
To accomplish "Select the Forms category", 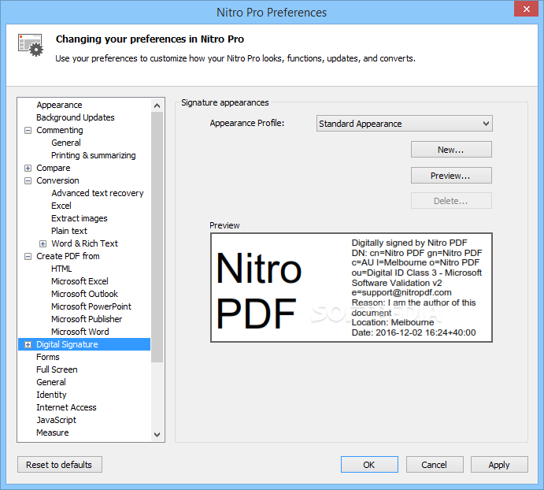I will 48,357.
